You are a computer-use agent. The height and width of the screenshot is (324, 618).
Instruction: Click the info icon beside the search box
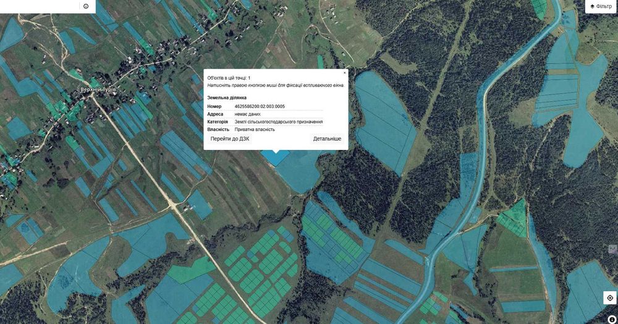tap(86, 6)
